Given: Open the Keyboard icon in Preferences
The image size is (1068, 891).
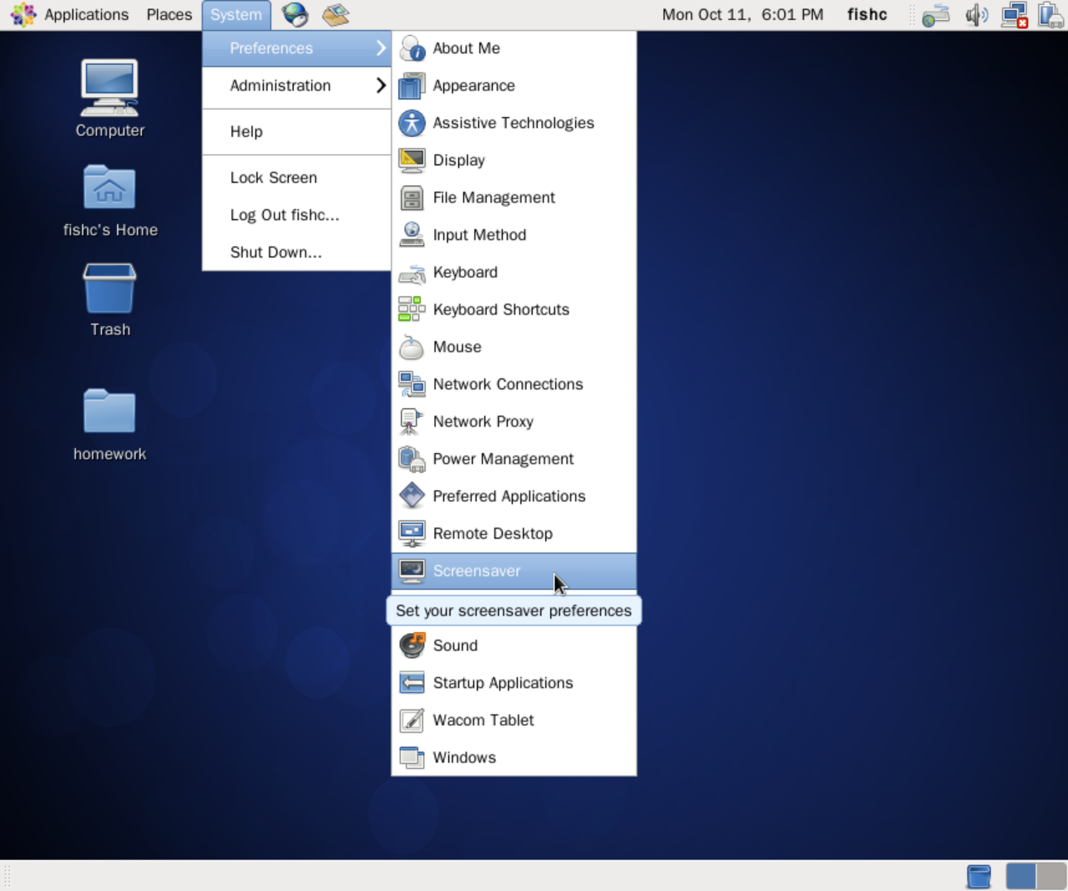Looking at the screenshot, I should click(x=412, y=272).
